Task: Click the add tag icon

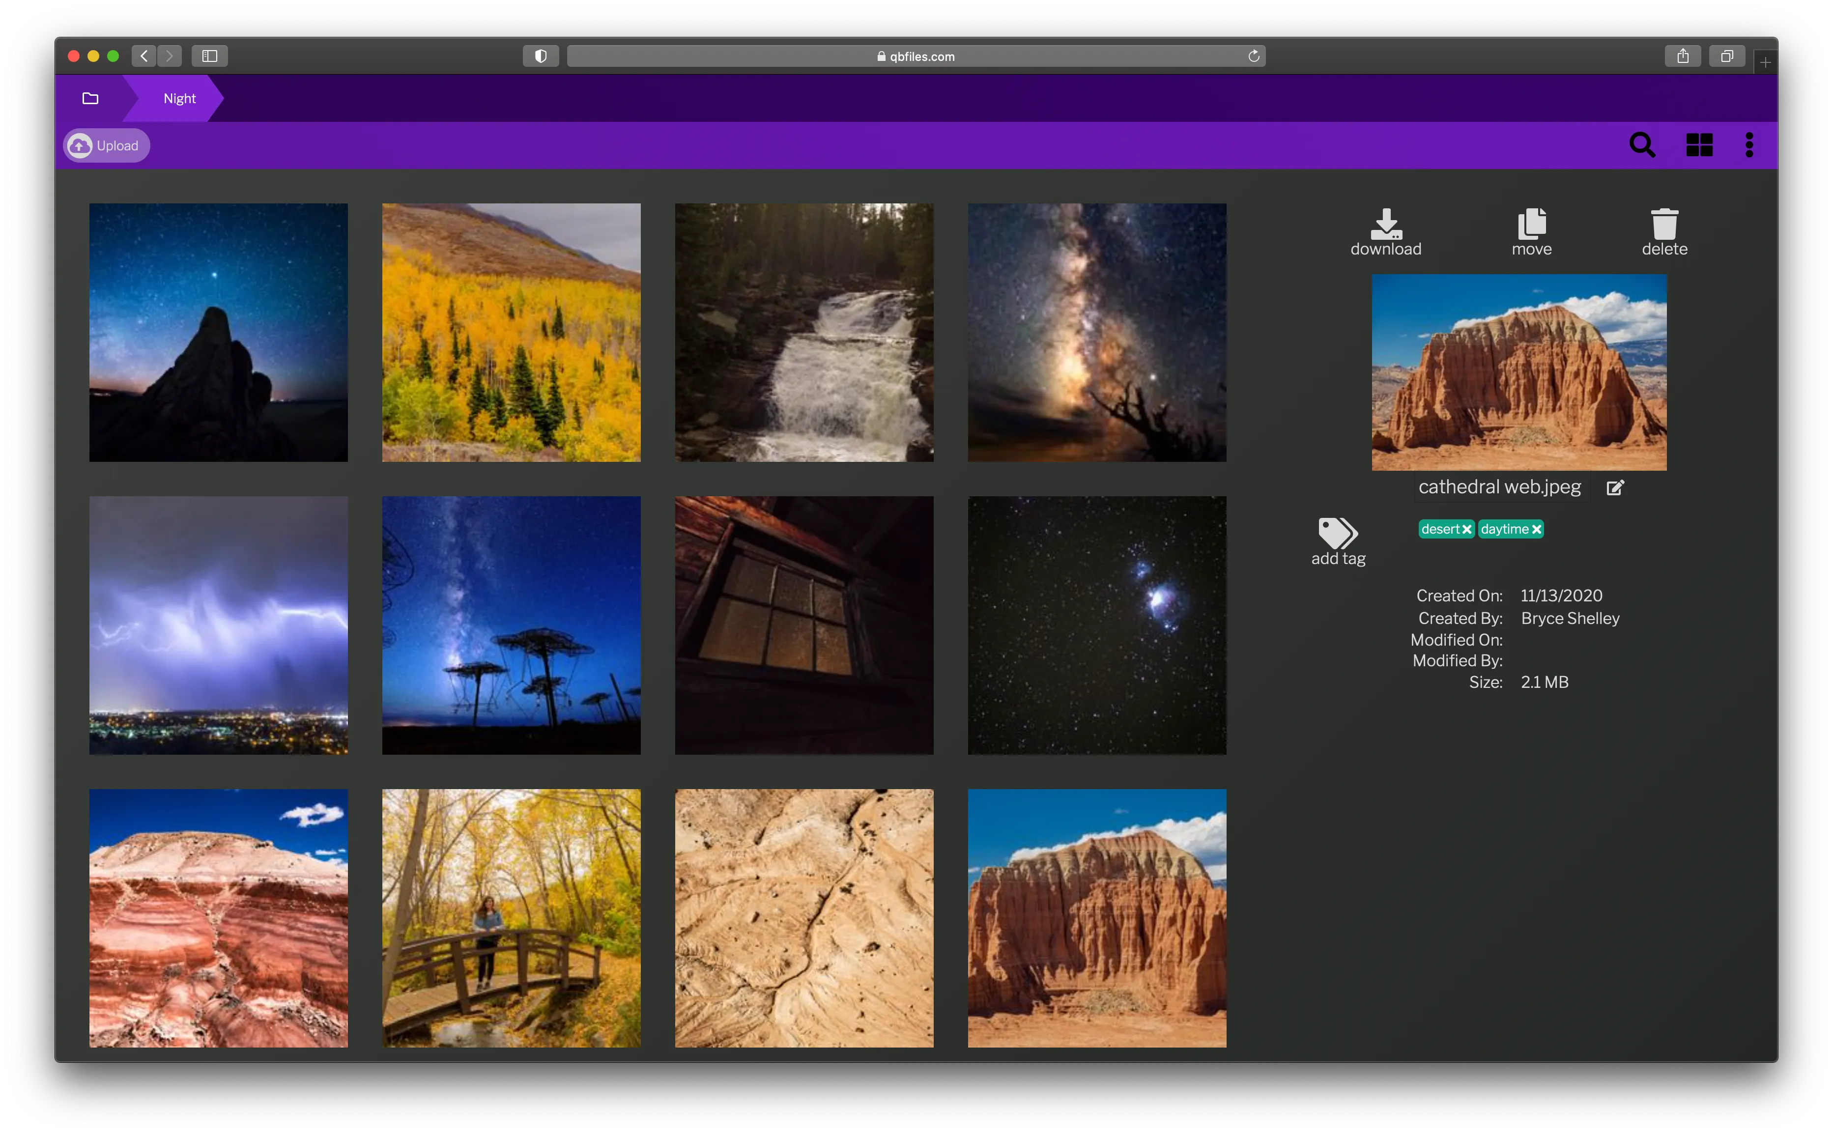Action: point(1338,534)
